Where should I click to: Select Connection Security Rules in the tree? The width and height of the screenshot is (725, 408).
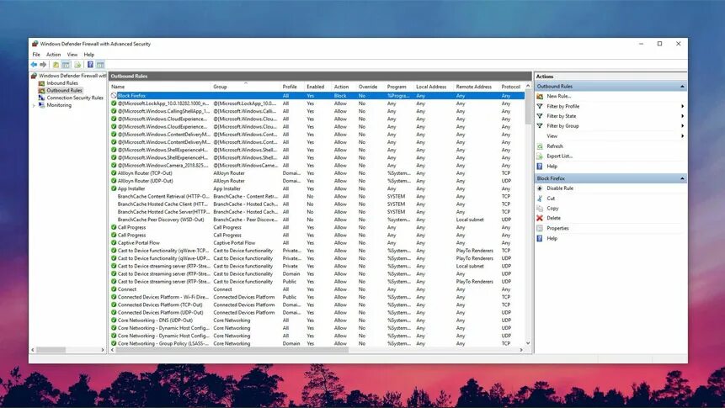coord(75,98)
